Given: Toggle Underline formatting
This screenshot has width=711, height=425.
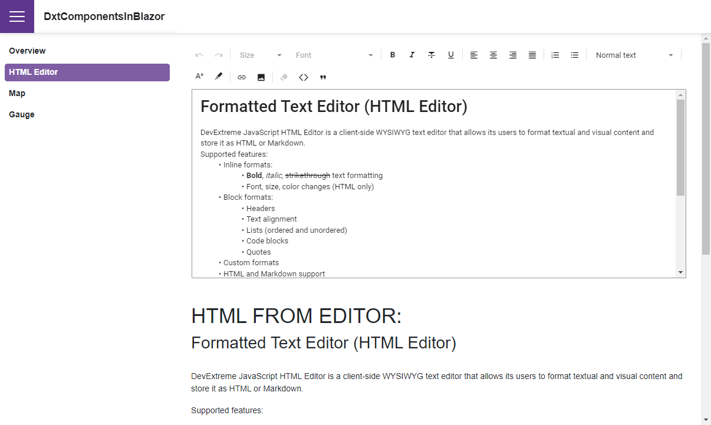Looking at the screenshot, I should (x=451, y=55).
